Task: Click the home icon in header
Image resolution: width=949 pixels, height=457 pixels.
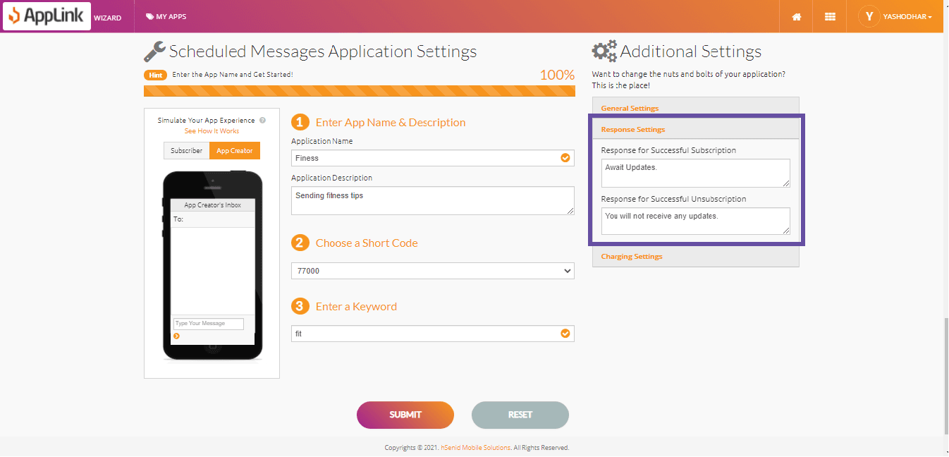Action: point(797,17)
